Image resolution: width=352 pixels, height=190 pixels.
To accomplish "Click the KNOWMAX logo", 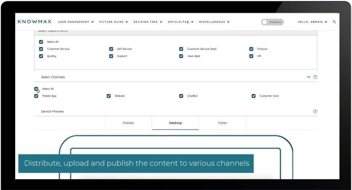I will pyautogui.click(x=35, y=22).
